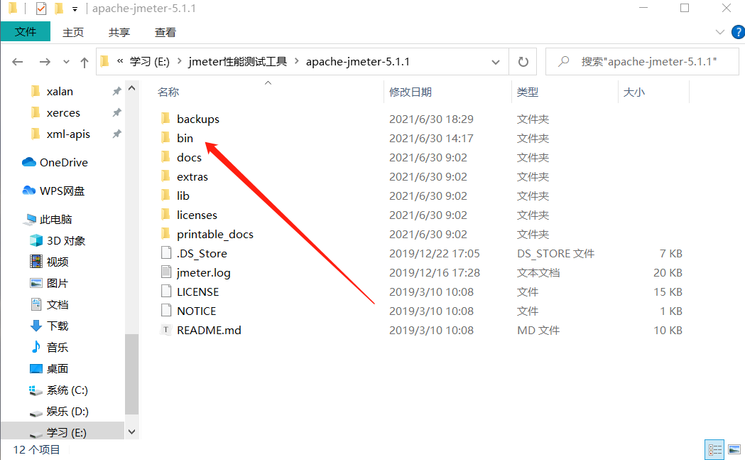
Task: Refresh the current folder view
Action: pyautogui.click(x=523, y=62)
